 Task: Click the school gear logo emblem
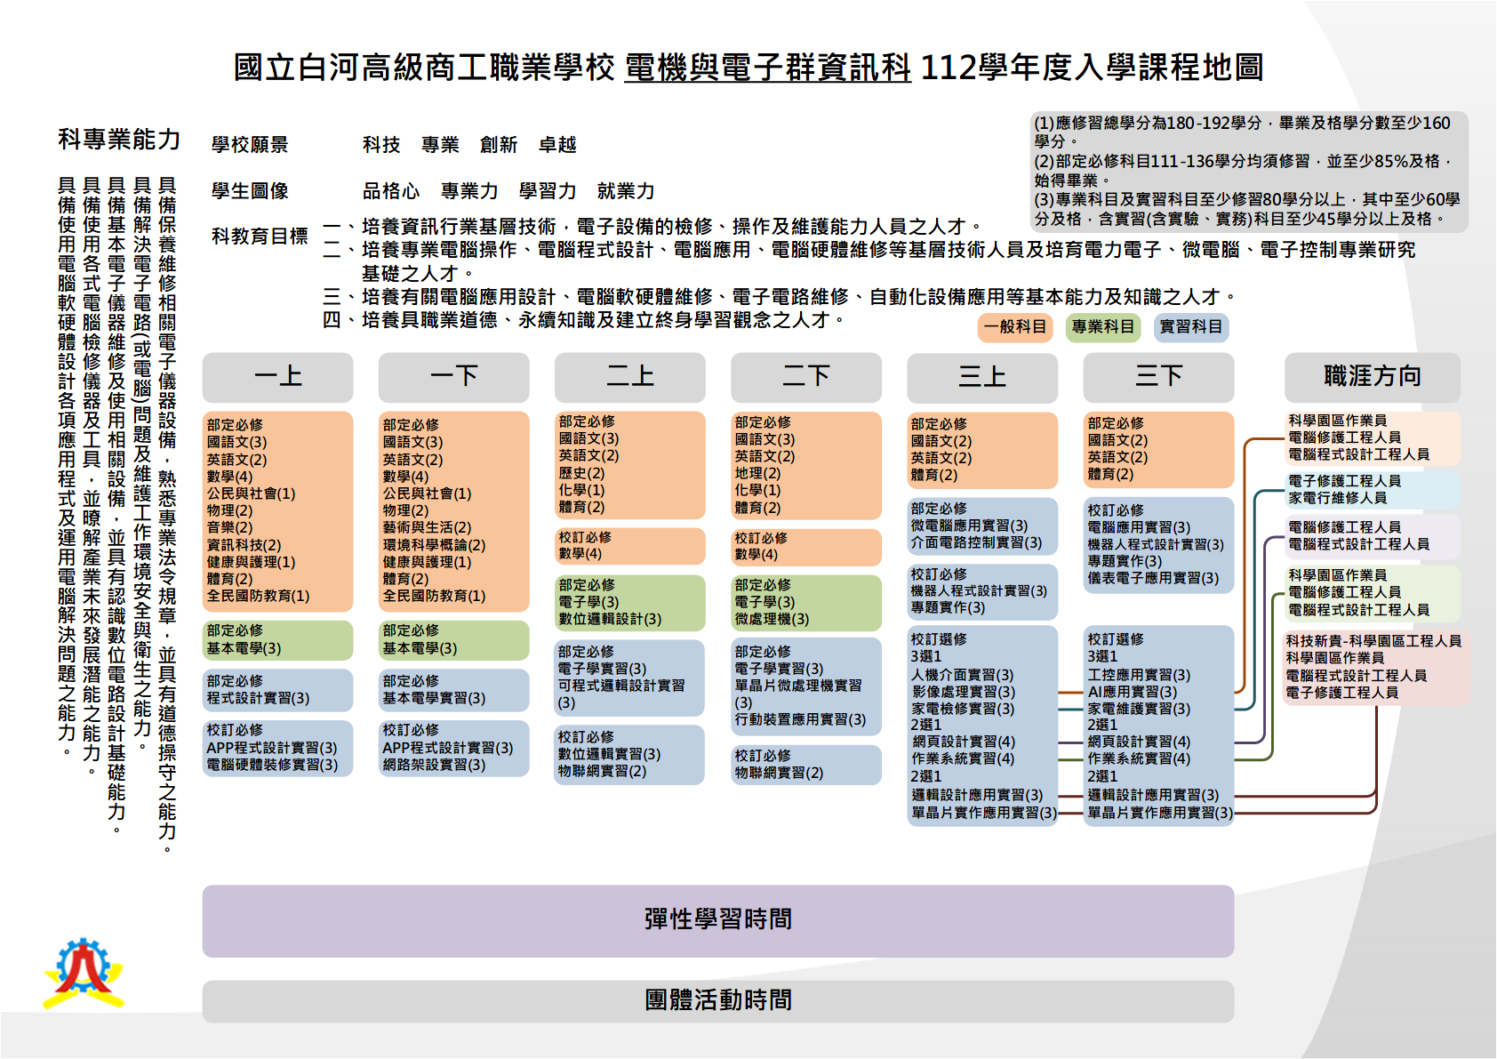pyautogui.click(x=84, y=973)
